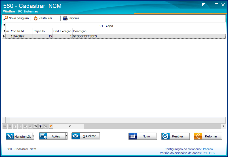Go to next record navigator button
228x157 pixels.
click(x=20, y=126)
